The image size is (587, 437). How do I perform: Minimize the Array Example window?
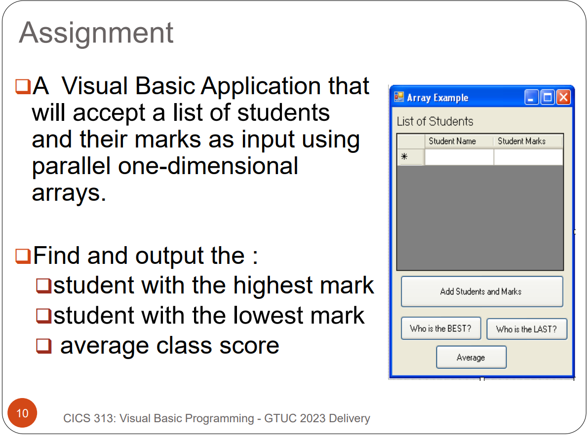532,97
